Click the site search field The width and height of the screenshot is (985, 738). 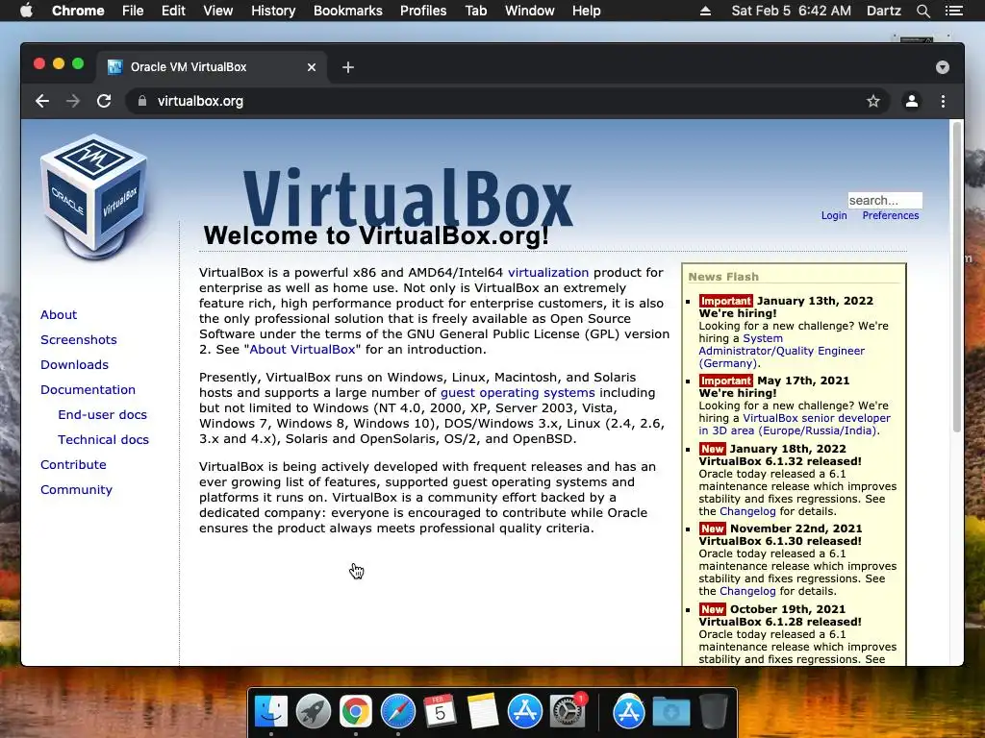pos(885,200)
